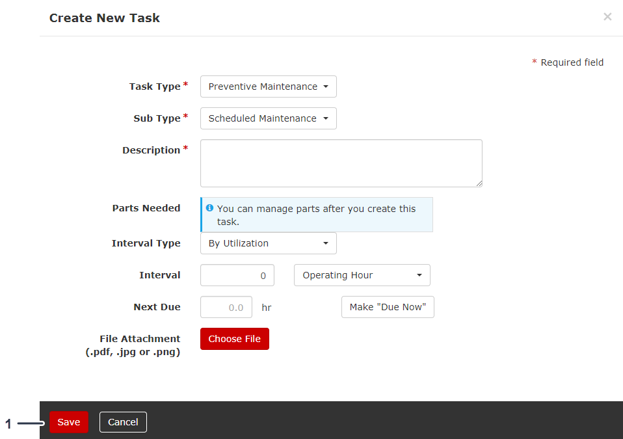Select the Next Due hours field
The height and width of the screenshot is (439, 623).
pos(226,307)
